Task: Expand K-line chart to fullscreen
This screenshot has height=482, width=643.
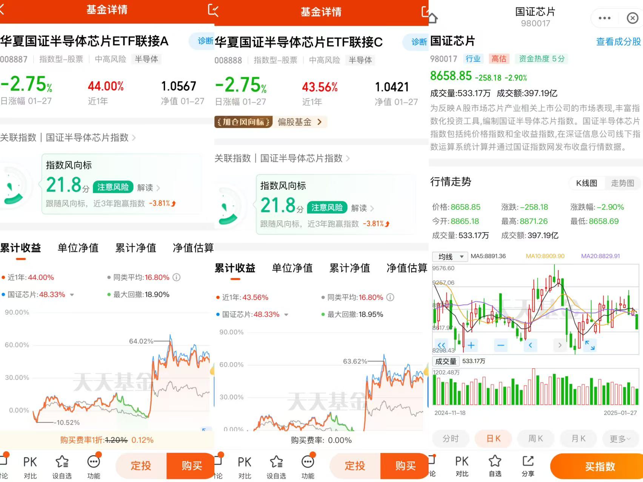Action: point(590,345)
